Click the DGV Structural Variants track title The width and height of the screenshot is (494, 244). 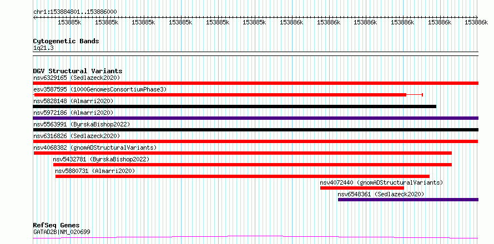[78, 71]
